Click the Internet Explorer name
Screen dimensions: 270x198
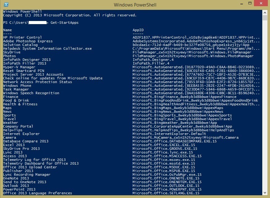[x=21, y=134]
